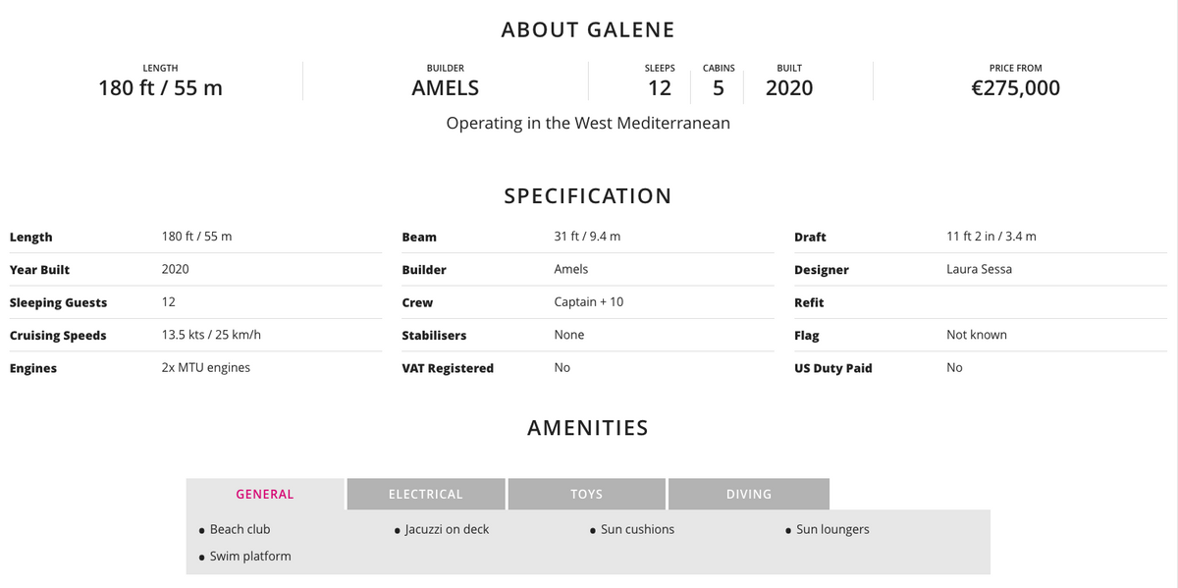
Task: Click the Sun loungers amenity item
Action: (x=832, y=529)
